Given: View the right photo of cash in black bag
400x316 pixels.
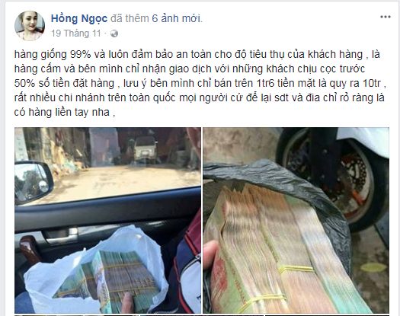Looking at the screenshot, I should coord(296,220).
